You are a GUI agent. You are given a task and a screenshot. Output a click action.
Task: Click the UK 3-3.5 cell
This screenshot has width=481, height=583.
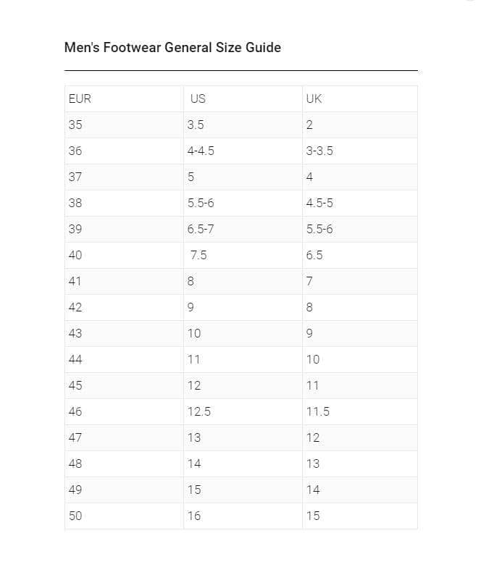coord(319,151)
